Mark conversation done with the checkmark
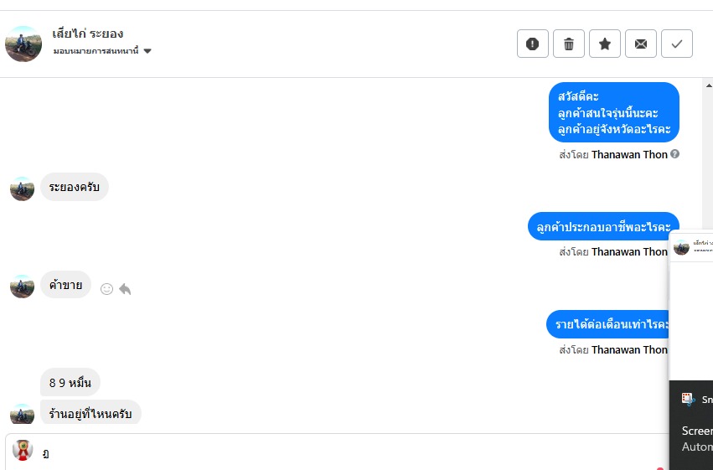 tap(677, 44)
